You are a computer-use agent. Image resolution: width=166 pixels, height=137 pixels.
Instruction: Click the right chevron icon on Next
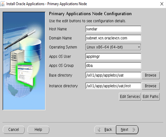[134, 129]
